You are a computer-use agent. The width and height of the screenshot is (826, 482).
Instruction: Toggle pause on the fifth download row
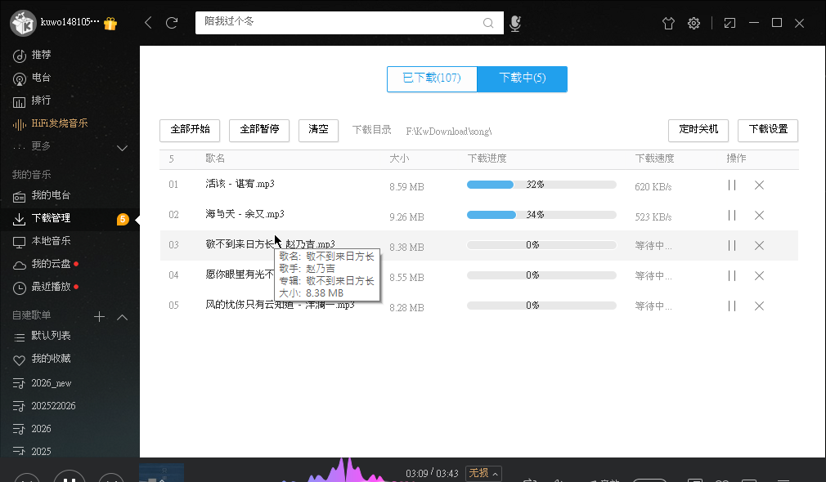pos(732,306)
